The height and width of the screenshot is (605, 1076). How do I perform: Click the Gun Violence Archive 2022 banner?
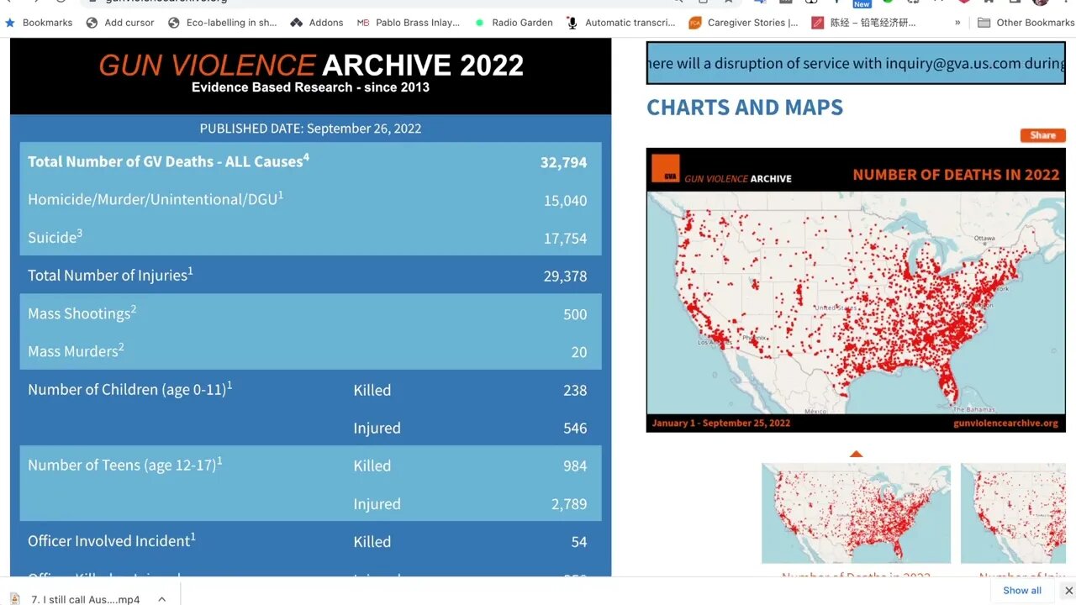pyautogui.click(x=310, y=74)
